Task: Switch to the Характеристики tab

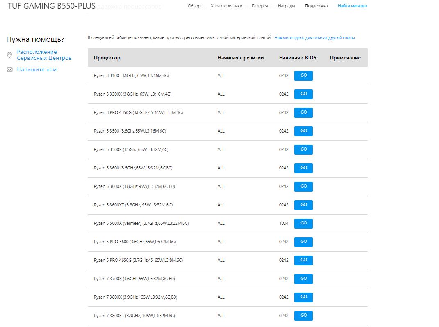Action: (226, 6)
